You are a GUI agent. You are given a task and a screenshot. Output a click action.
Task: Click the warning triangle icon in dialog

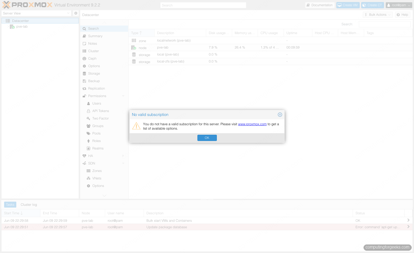[136, 126]
